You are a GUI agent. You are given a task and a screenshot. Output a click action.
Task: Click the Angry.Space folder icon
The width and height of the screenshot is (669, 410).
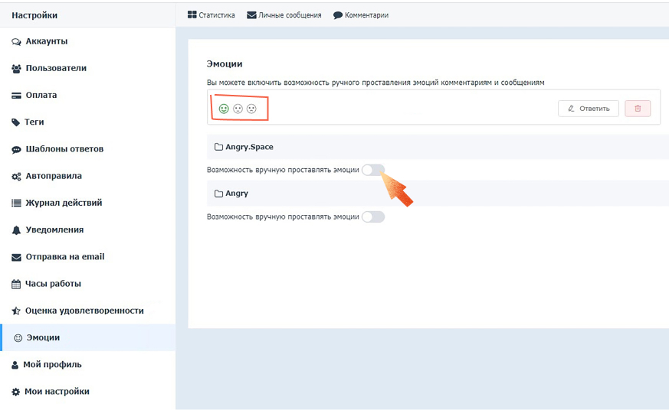point(218,147)
